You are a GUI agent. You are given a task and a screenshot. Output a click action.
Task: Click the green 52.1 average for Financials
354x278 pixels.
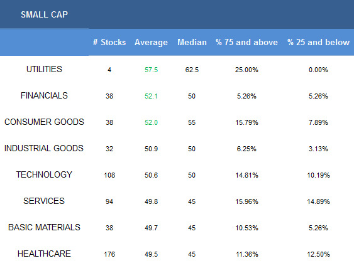pos(151,96)
